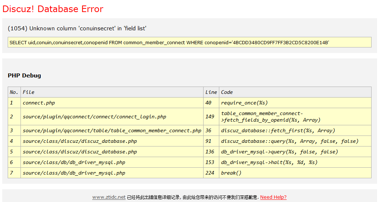Click line number 40
The height and width of the screenshot is (202, 380).
(211, 103)
